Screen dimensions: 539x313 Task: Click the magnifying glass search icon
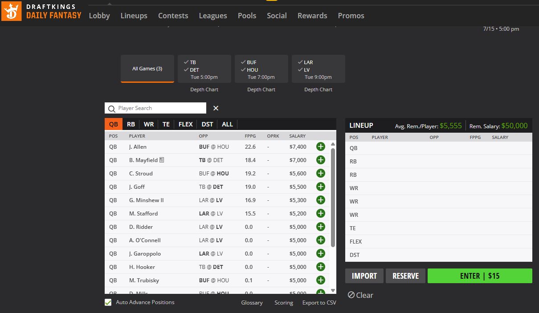[111, 108]
